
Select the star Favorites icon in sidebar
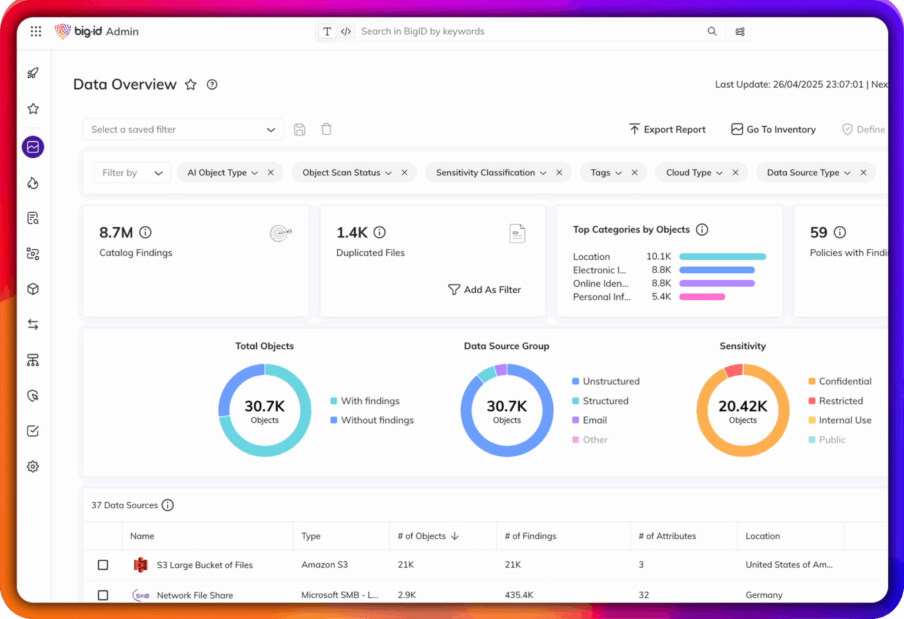click(x=33, y=108)
